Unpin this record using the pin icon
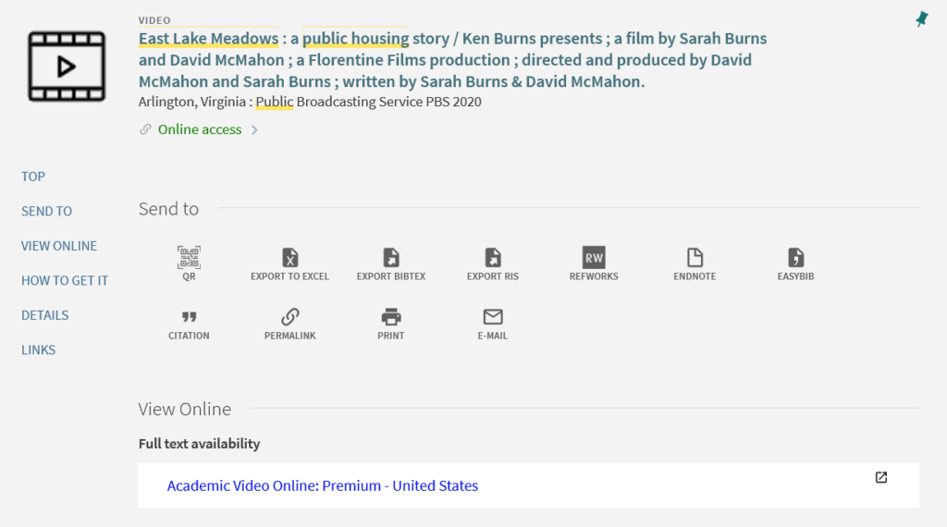Screen dimensions: 947x527 point(921,19)
